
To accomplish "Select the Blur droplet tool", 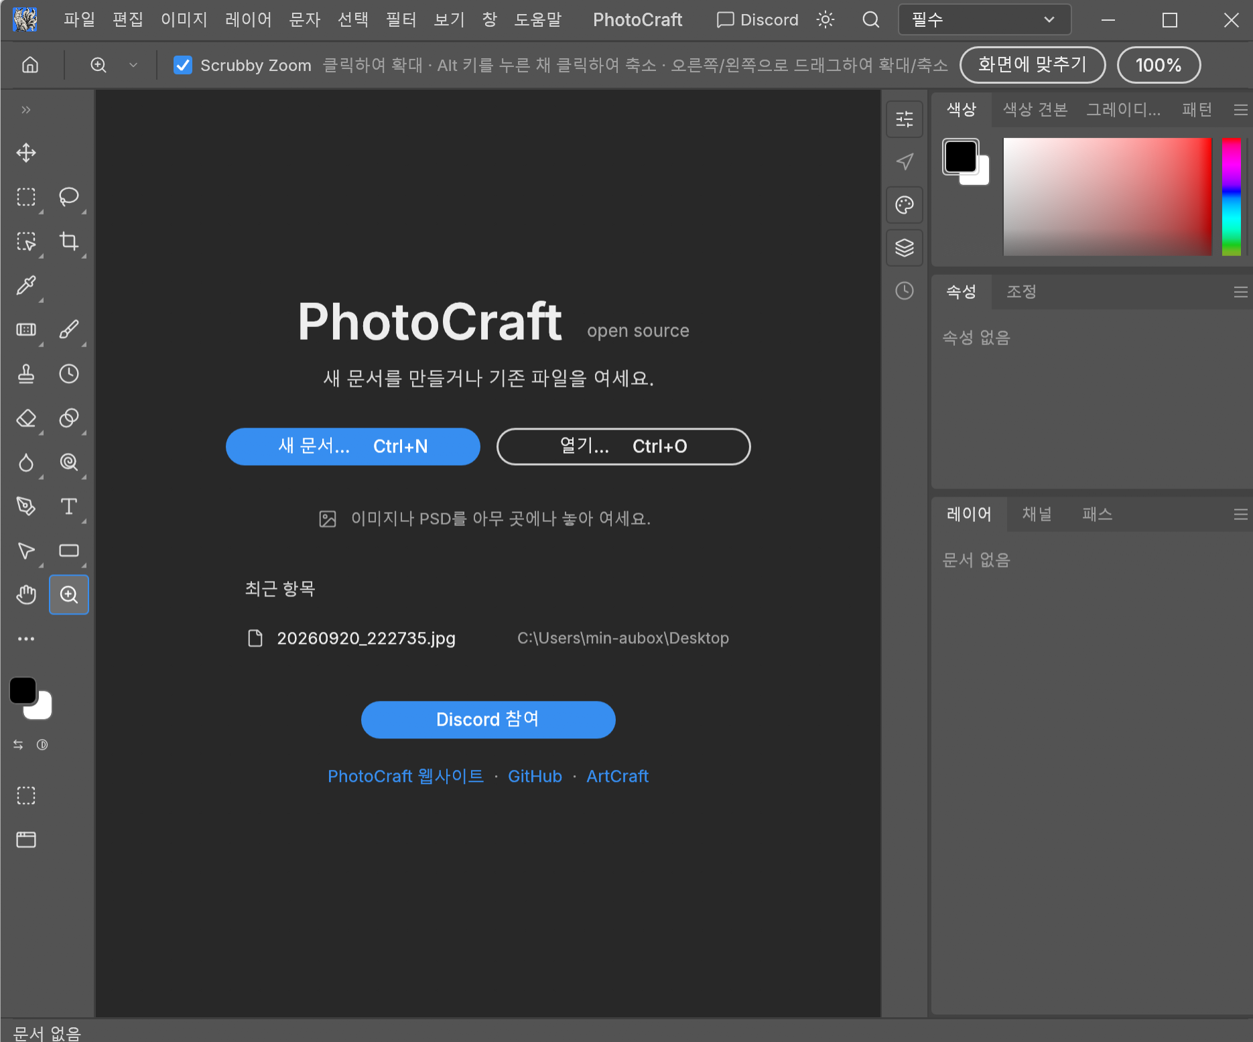I will [x=26, y=462].
